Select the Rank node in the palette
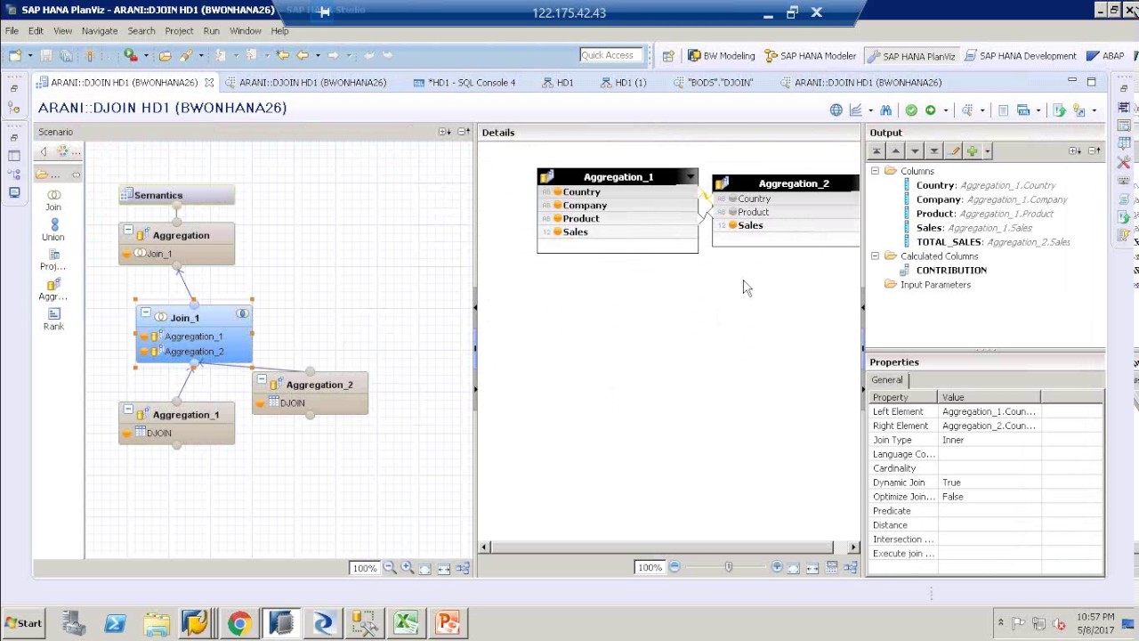1139x641 pixels. tap(53, 320)
